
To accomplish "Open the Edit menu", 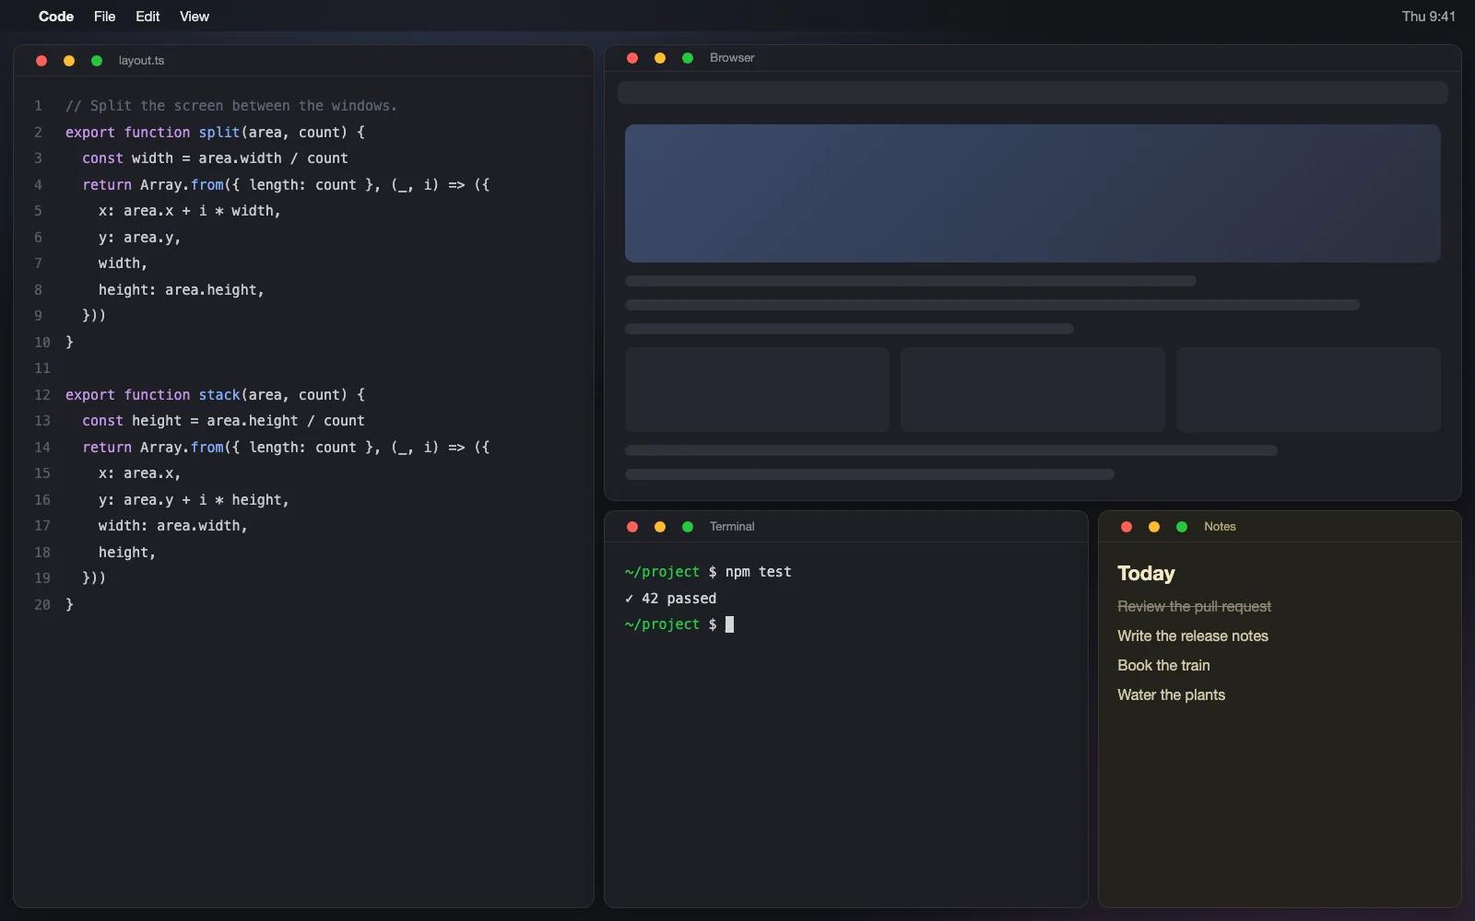I will tap(147, 17).
